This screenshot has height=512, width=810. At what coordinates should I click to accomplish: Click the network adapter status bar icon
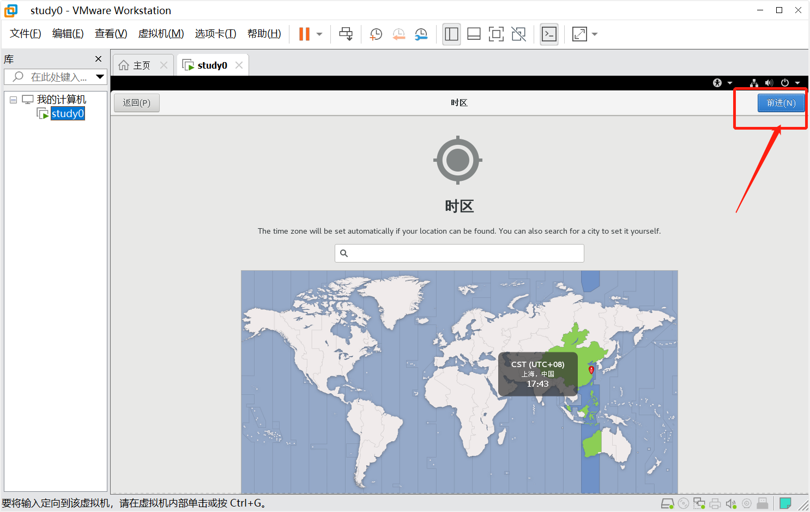pyautogui.click(x=699, y=503)
